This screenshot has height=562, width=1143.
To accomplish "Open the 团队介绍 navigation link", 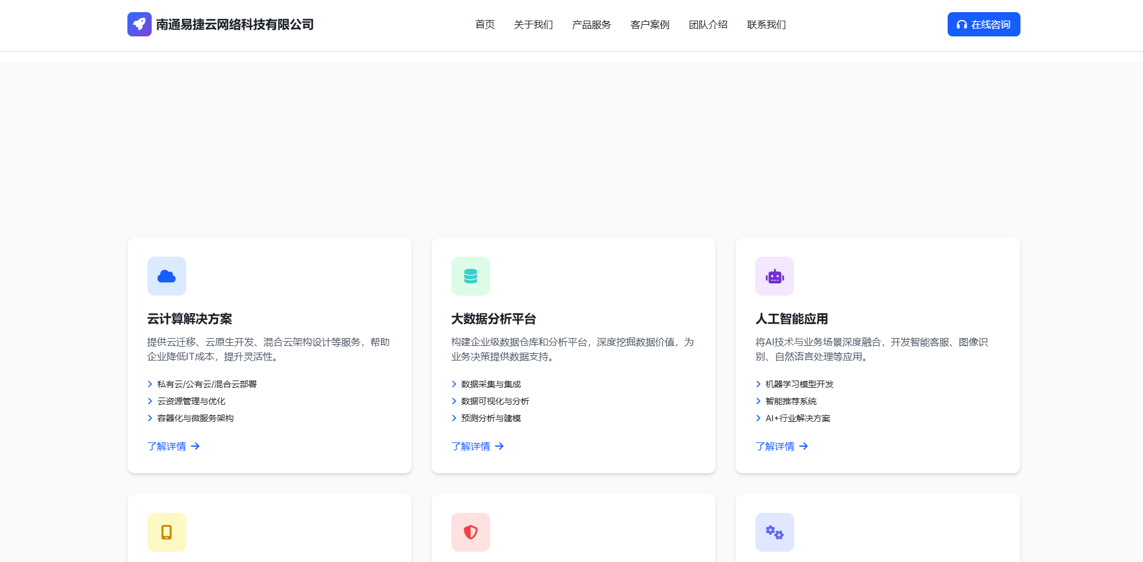I will coord(707,25).
